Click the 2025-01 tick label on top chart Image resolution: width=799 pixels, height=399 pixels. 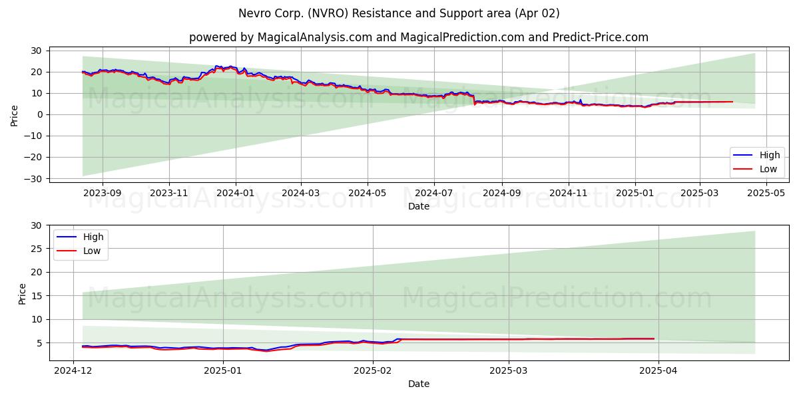coord(635,194)
